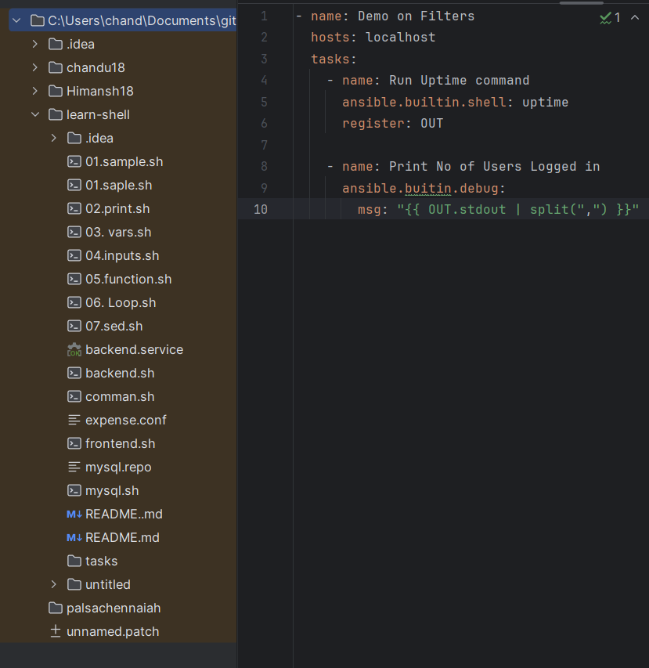
Task: Click the inspection navigation up-chevron
Action: (635, 17)
